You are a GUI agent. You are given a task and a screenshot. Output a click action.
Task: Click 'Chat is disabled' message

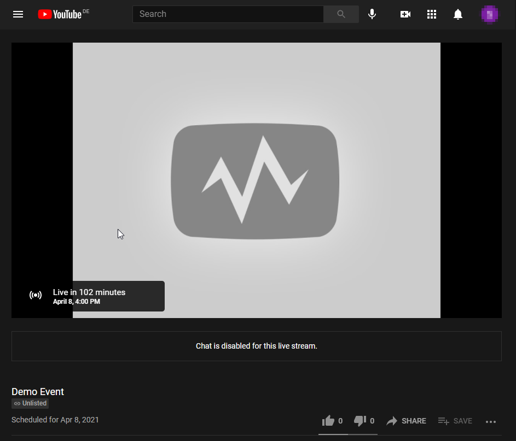pos(256,346)
